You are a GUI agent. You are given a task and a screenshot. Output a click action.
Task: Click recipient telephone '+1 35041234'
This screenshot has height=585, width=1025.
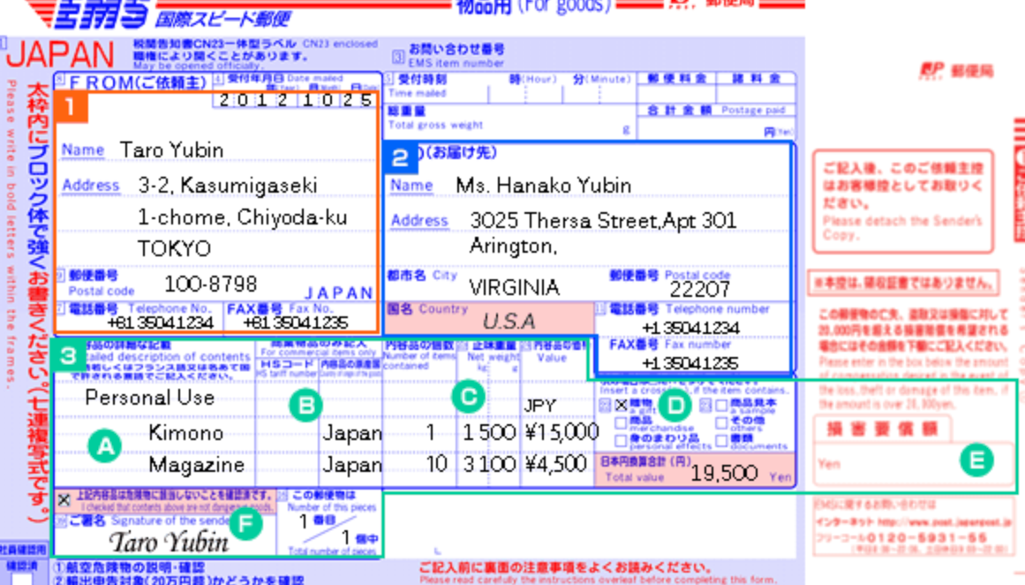coord(690,327)
